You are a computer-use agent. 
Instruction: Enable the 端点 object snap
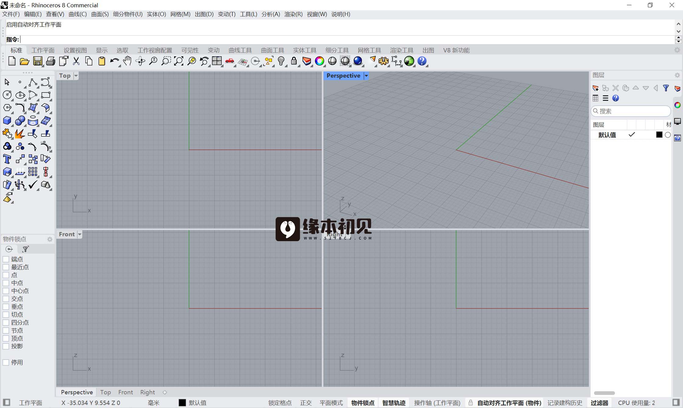(x=6, y=259)
